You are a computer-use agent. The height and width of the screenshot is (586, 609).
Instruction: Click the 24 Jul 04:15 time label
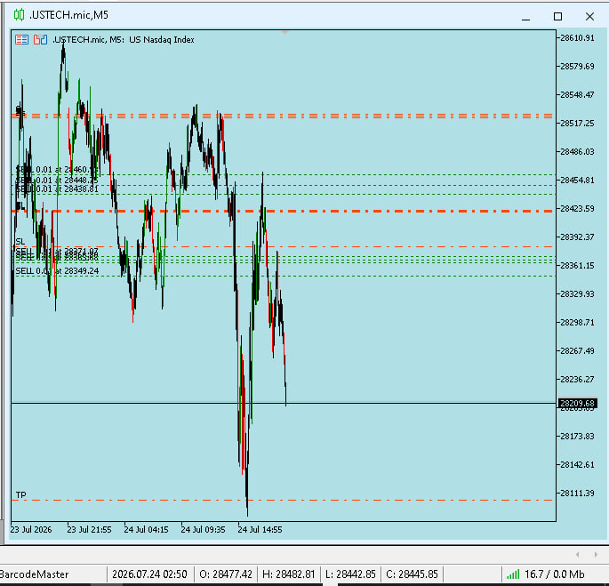[x=147, y=530]
